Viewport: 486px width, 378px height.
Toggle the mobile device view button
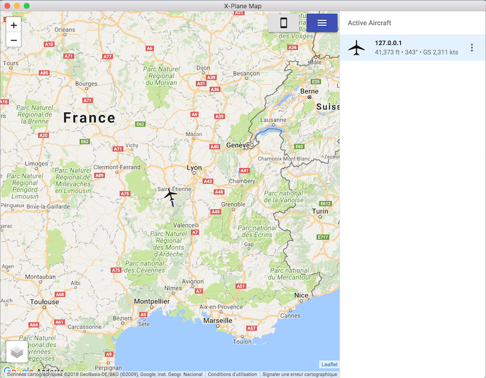pos(283,23)
